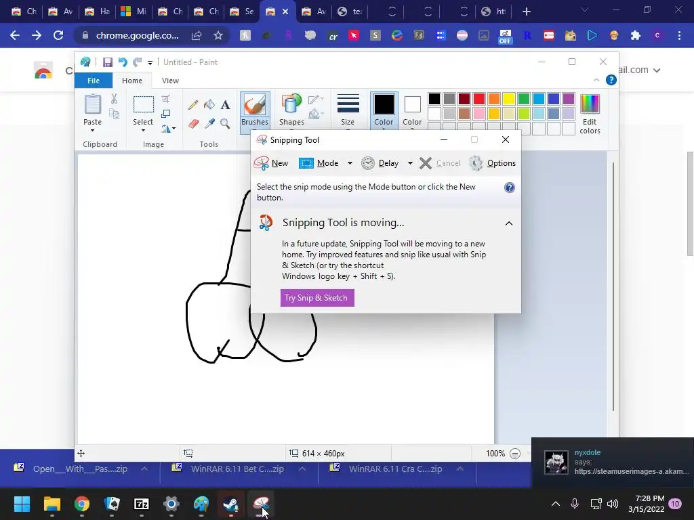This screenshot has width=694, height=520.
Task: Click the Paste clipboard icon
Action: [92, 104]
